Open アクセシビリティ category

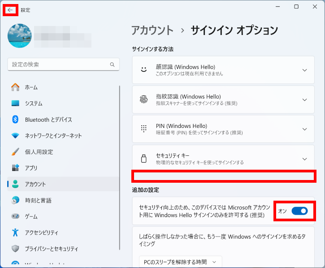coord(63,232)
